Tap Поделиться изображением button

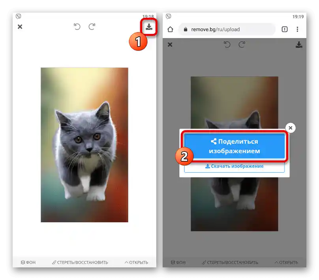tap(235, 146)
